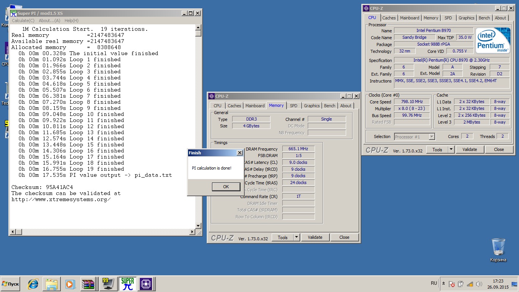Open Help(H) menu in Super PI
Image resolution: width=519 pixels, height=292 pixels.
pos(71,21)
